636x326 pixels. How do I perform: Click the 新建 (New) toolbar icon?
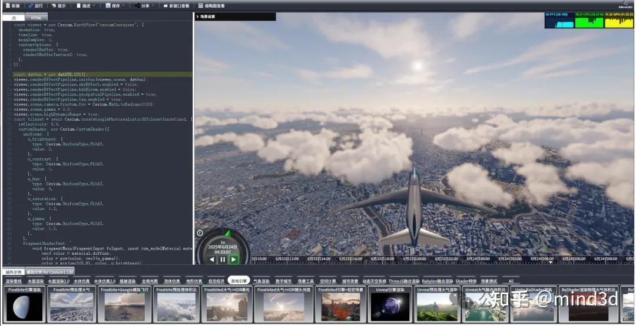coord(12,5)
